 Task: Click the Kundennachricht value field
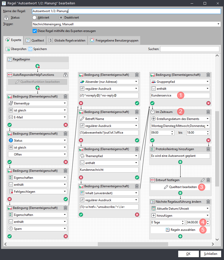109,170
